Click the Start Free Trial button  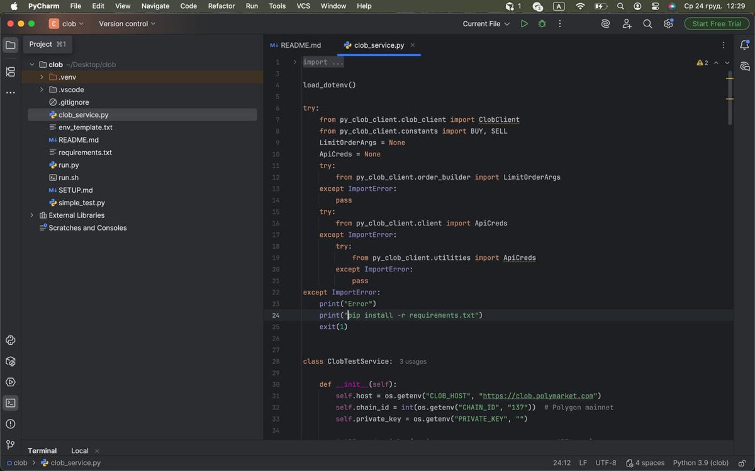point(717,24)
